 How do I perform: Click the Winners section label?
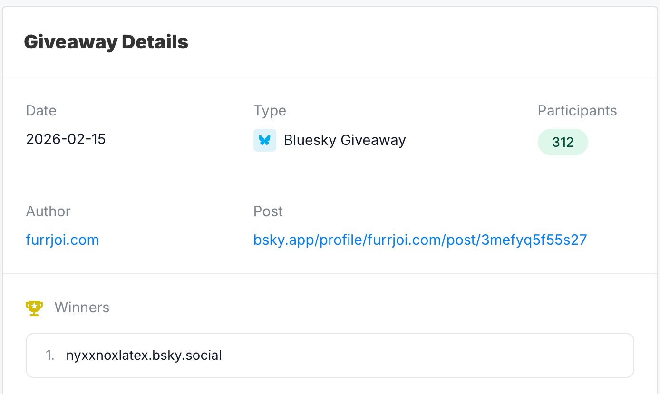pos(82,308)
